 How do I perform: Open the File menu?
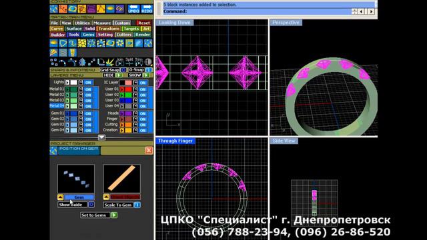click(x=55, y=23)
